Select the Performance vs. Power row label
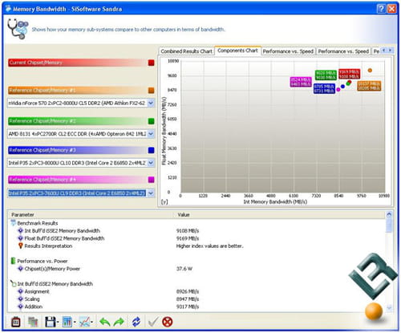 pos(43,261)
